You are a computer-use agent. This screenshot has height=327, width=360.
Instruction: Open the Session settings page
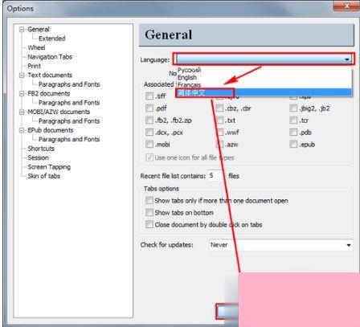(39, 157)
